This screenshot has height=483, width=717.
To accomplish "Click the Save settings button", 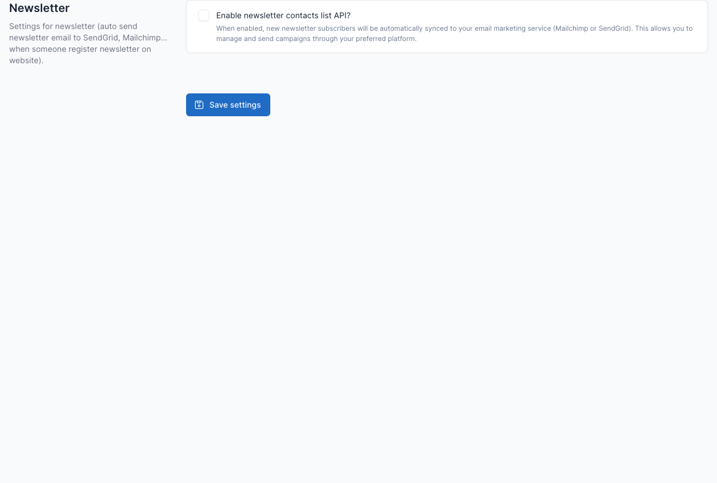I will (228, 105).
